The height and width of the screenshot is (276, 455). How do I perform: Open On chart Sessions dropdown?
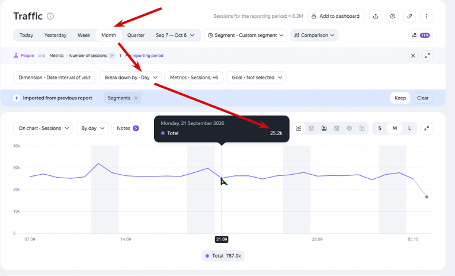(x=43, y=129)
